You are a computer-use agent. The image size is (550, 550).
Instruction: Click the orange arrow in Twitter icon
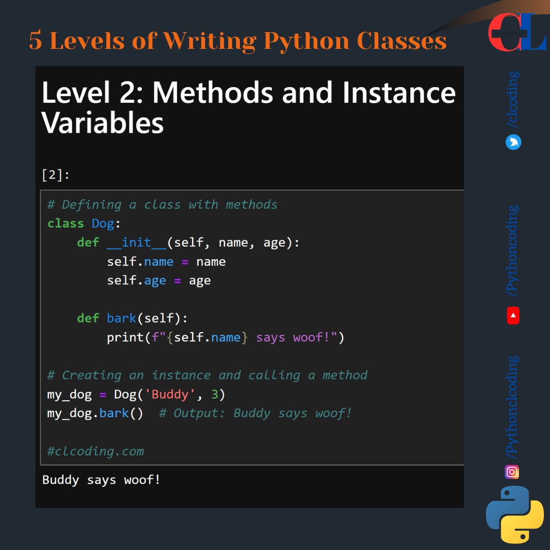514,142
